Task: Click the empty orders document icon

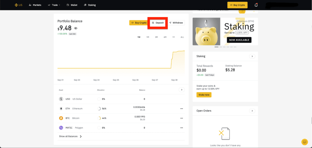Action: pyautogui.click(x=224, y=134)
